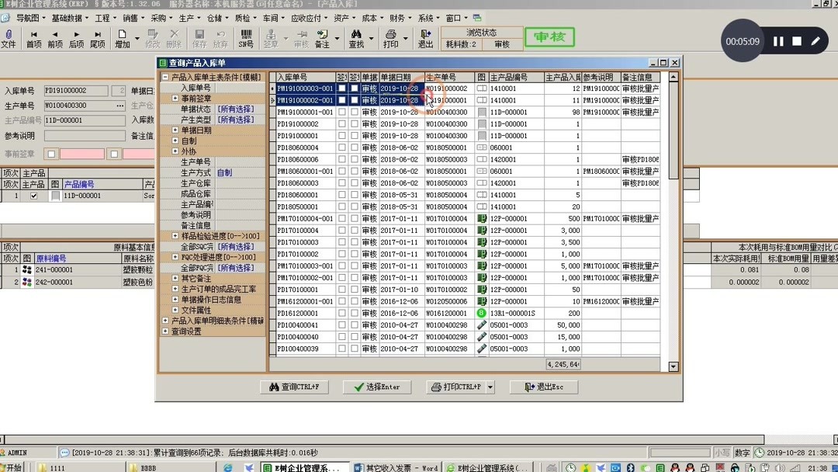Screen dimensions: 838x472
Task: Tick the first 签 checkbox for PM191000003-001
Action: 341,88
